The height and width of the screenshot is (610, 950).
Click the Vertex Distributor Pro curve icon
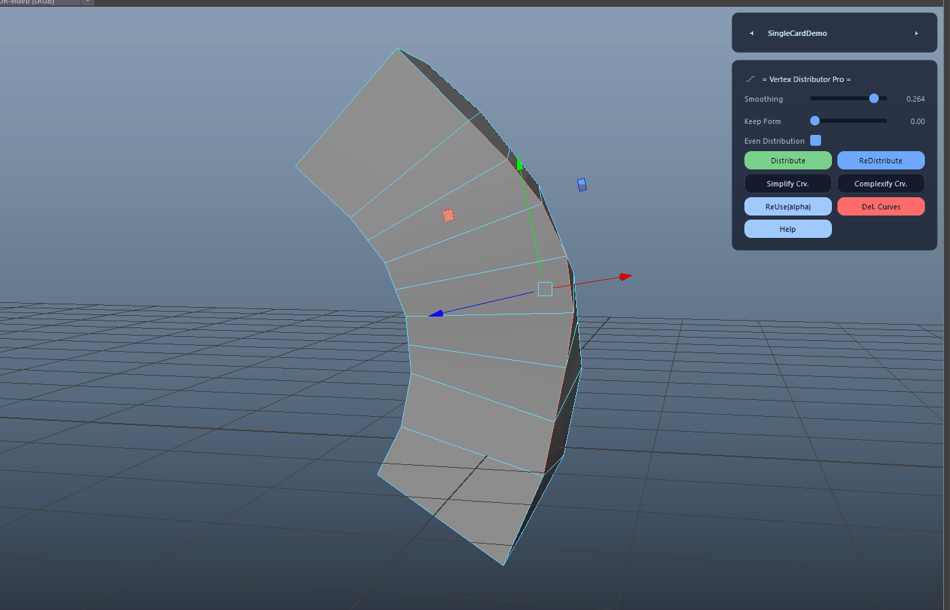(750, 79)
